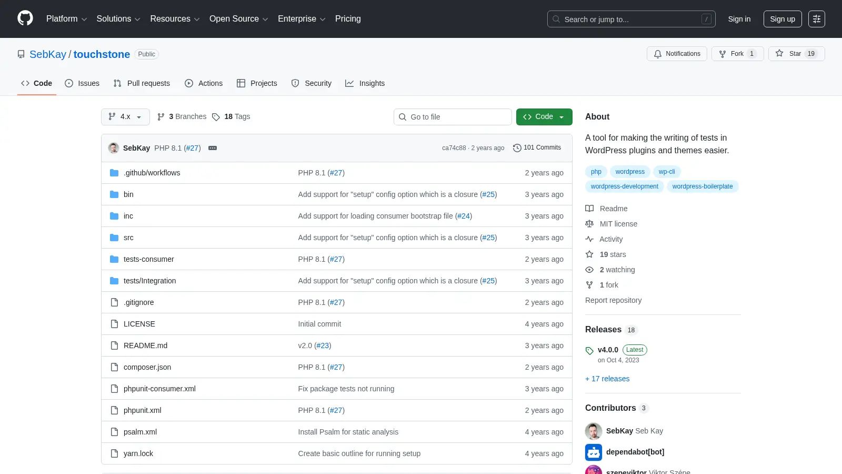Select the wp-cli topic tag
This screenshot has height=474, width=842.
[667, 172]
